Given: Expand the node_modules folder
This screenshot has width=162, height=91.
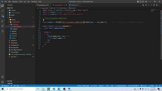Looking at the screenshot, I should (8, 13).
